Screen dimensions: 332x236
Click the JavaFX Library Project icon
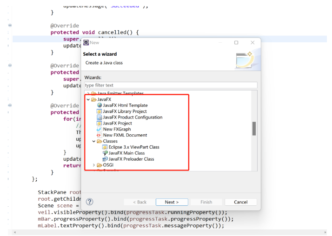click(x=99, y=111)
